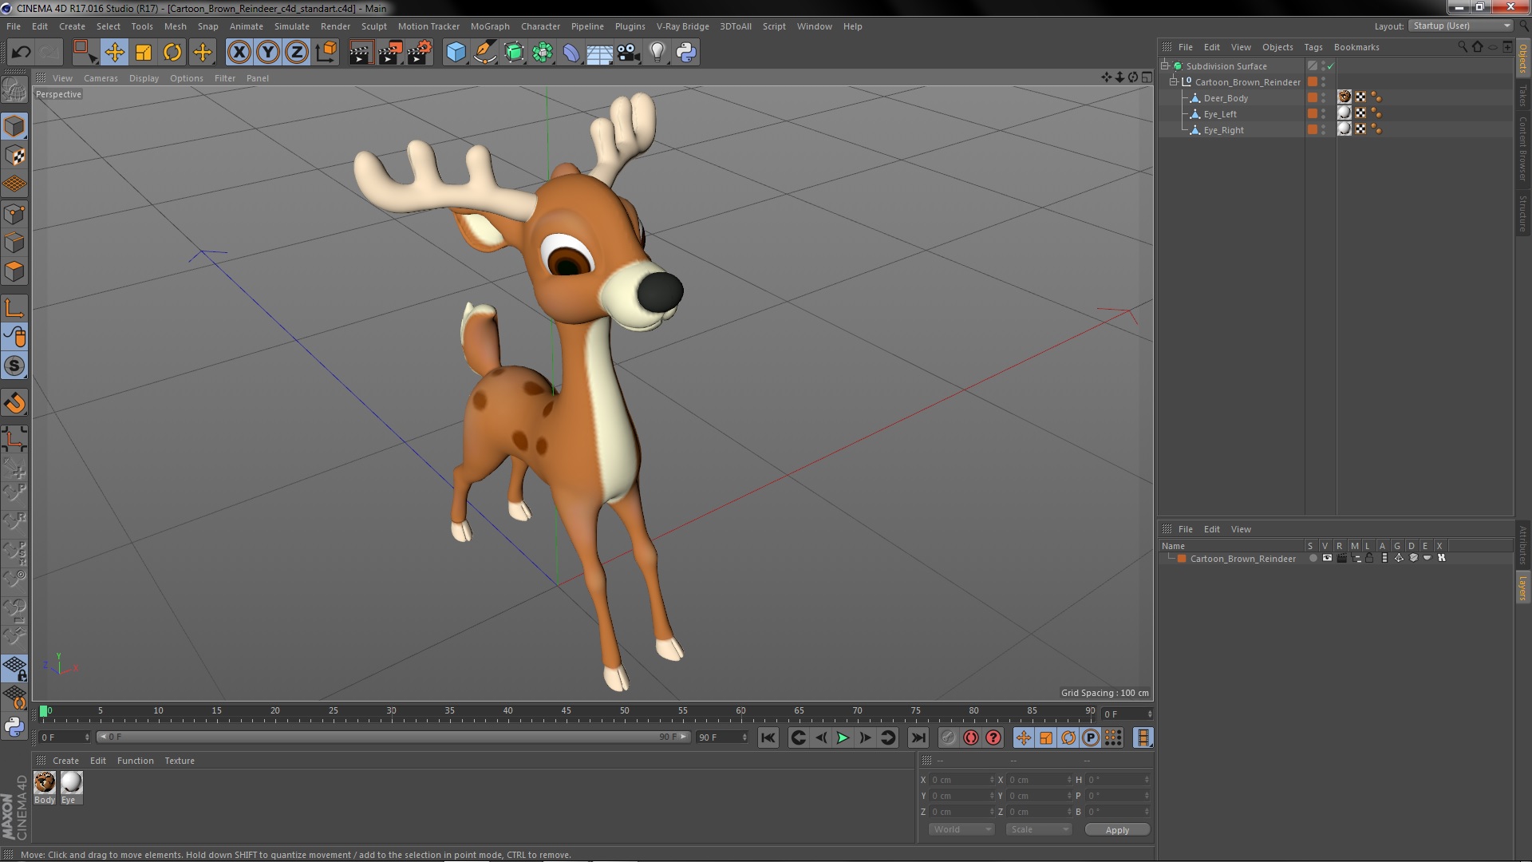Activate the Scale tool

tap(144, 53)
